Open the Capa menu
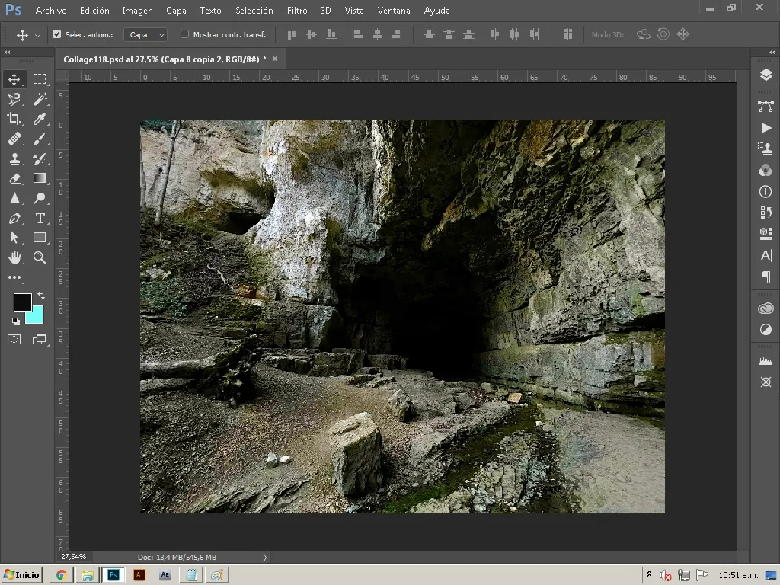Viewport: 780px width, 585px height. pyautogui.click(x=176, y=11)
